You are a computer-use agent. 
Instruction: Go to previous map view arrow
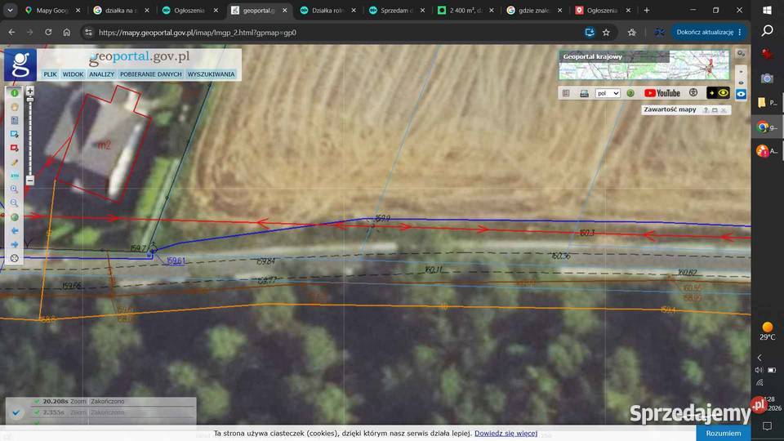click(x=15, y=231)
